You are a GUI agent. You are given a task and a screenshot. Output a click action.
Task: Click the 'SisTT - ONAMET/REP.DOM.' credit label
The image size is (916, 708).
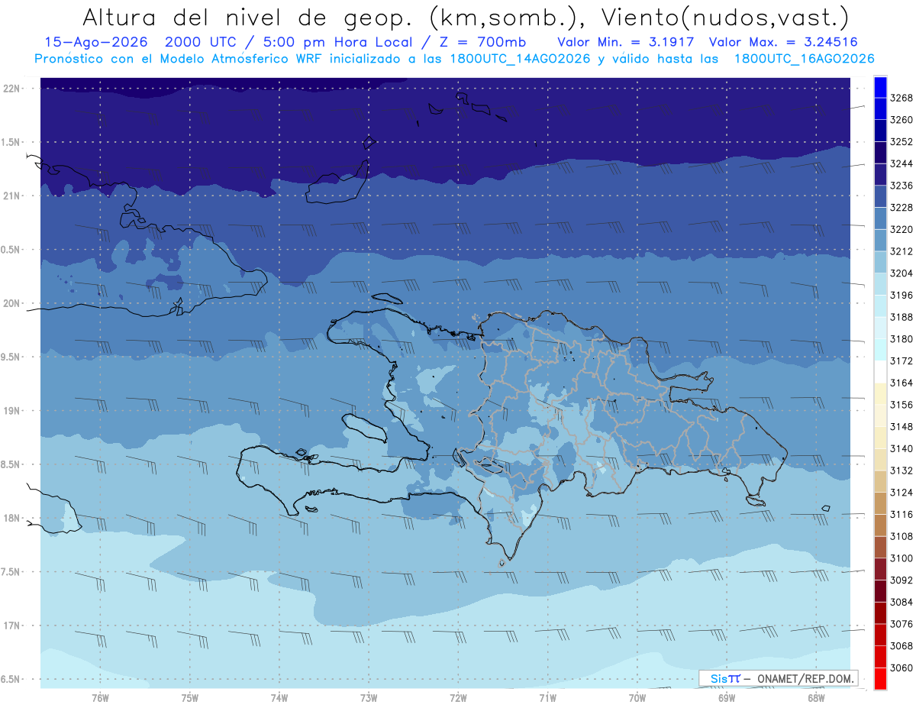click(778, 678)
